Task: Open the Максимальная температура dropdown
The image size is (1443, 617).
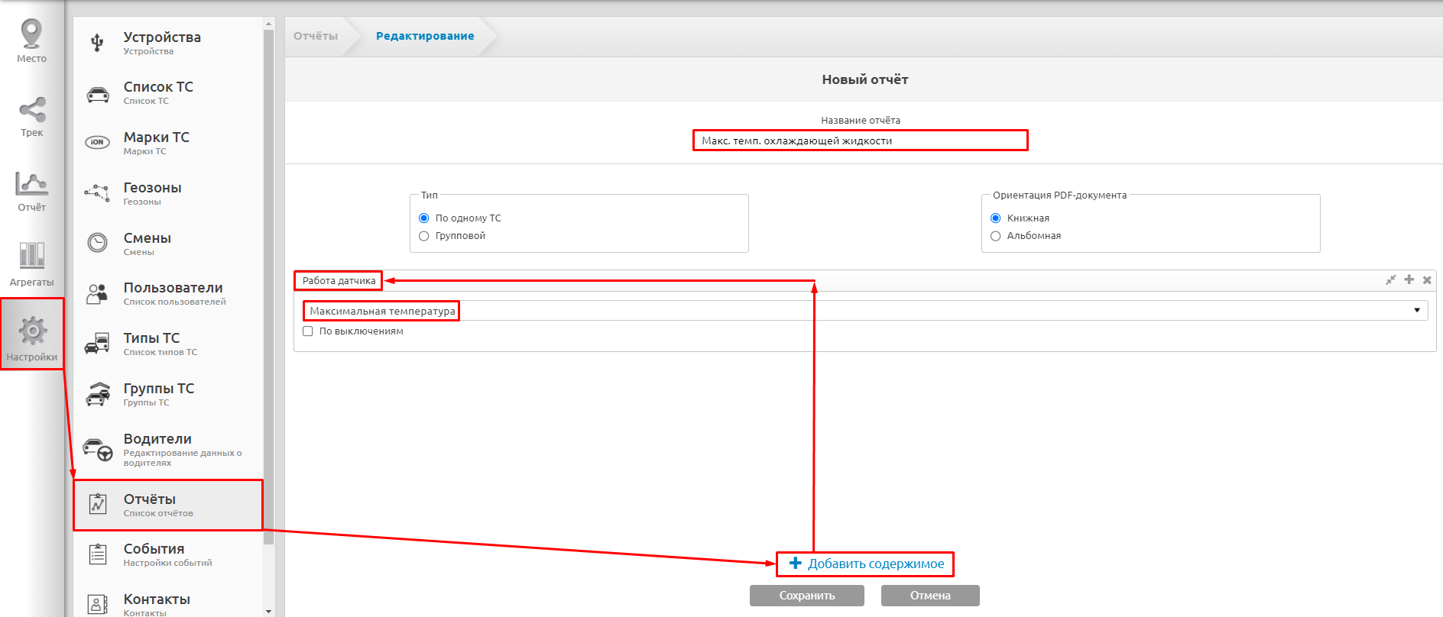Action: pos(865,311)
